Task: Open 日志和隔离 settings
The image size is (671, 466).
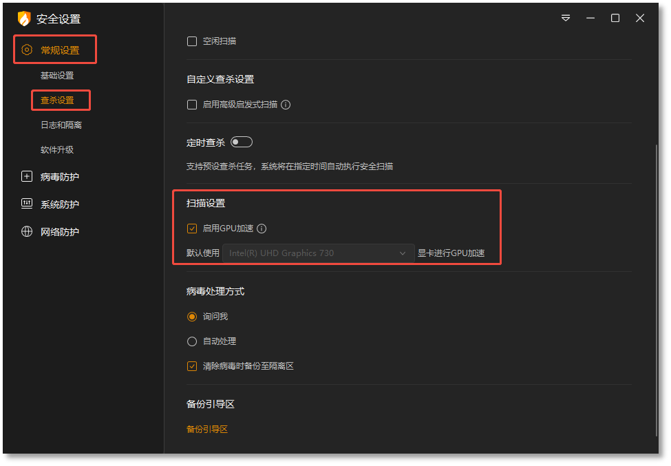Action: 61,125
